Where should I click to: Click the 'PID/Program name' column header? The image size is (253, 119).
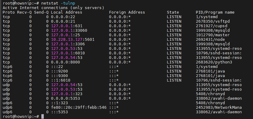pyautogui.click(x=215, y=12)
